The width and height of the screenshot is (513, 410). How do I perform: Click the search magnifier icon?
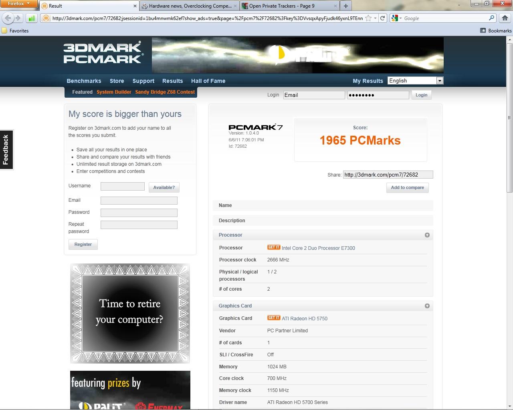pyautogui.click(x=492, y=18)
